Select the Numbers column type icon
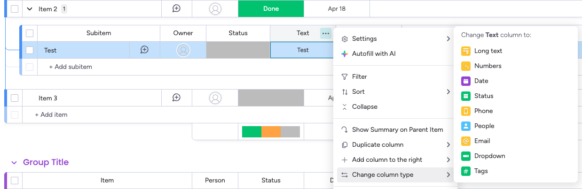This screenshot has height=189, width=582. click(x=466, y=66)
